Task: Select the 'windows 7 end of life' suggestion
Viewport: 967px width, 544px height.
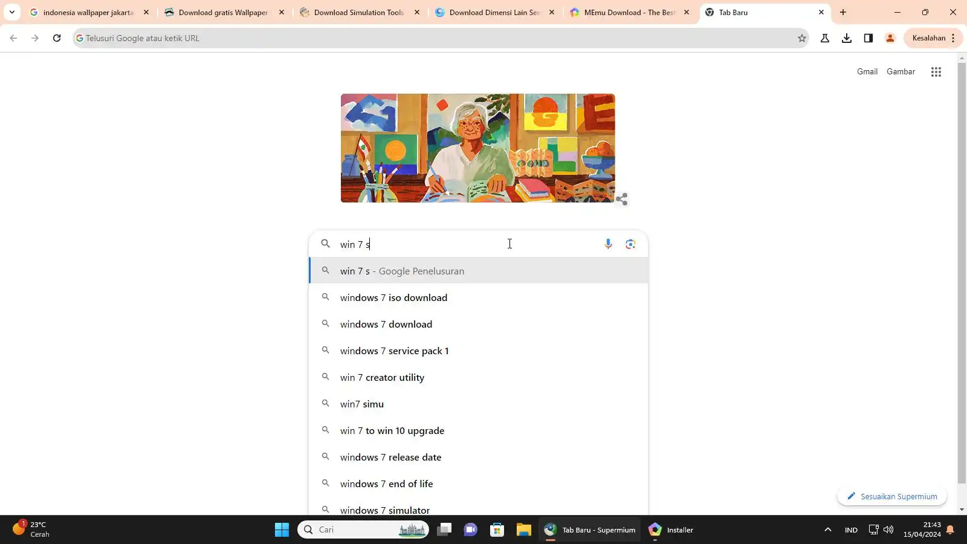Action: (479, 484)
